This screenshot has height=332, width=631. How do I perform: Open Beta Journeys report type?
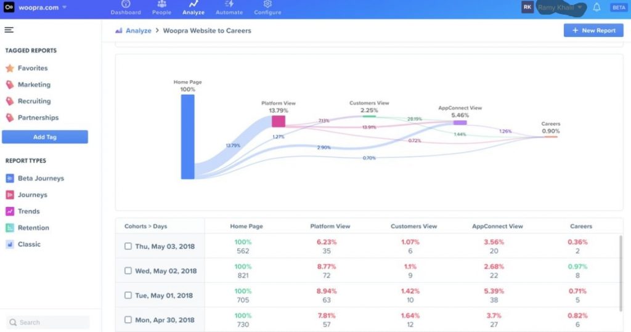pos(41,178)
